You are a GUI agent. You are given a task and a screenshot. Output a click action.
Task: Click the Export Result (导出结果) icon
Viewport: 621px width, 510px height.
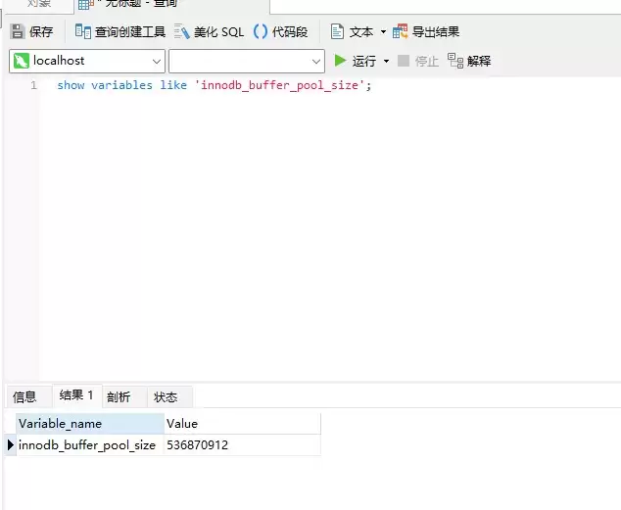(400, 31)
